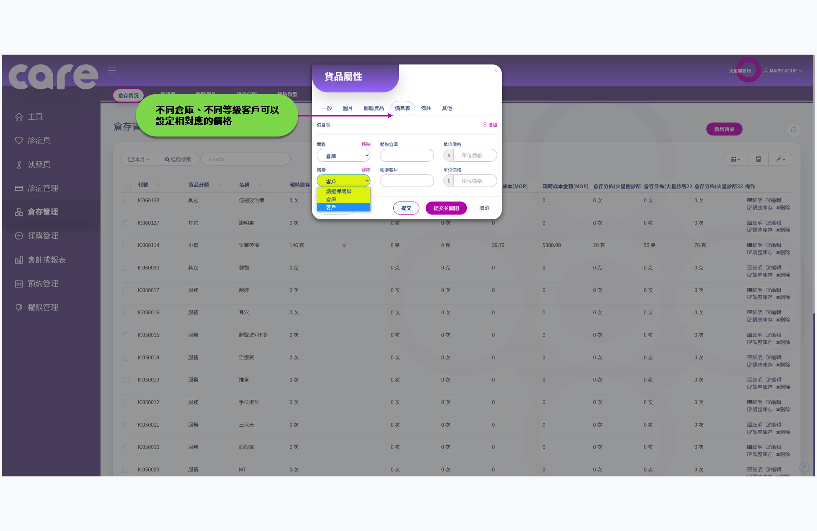The image size is (817, 531).
Task: Check the row checkbox for IC050017
Action: [126, 290]
